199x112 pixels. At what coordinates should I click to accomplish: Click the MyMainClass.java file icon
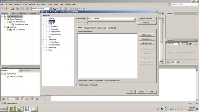13,24
